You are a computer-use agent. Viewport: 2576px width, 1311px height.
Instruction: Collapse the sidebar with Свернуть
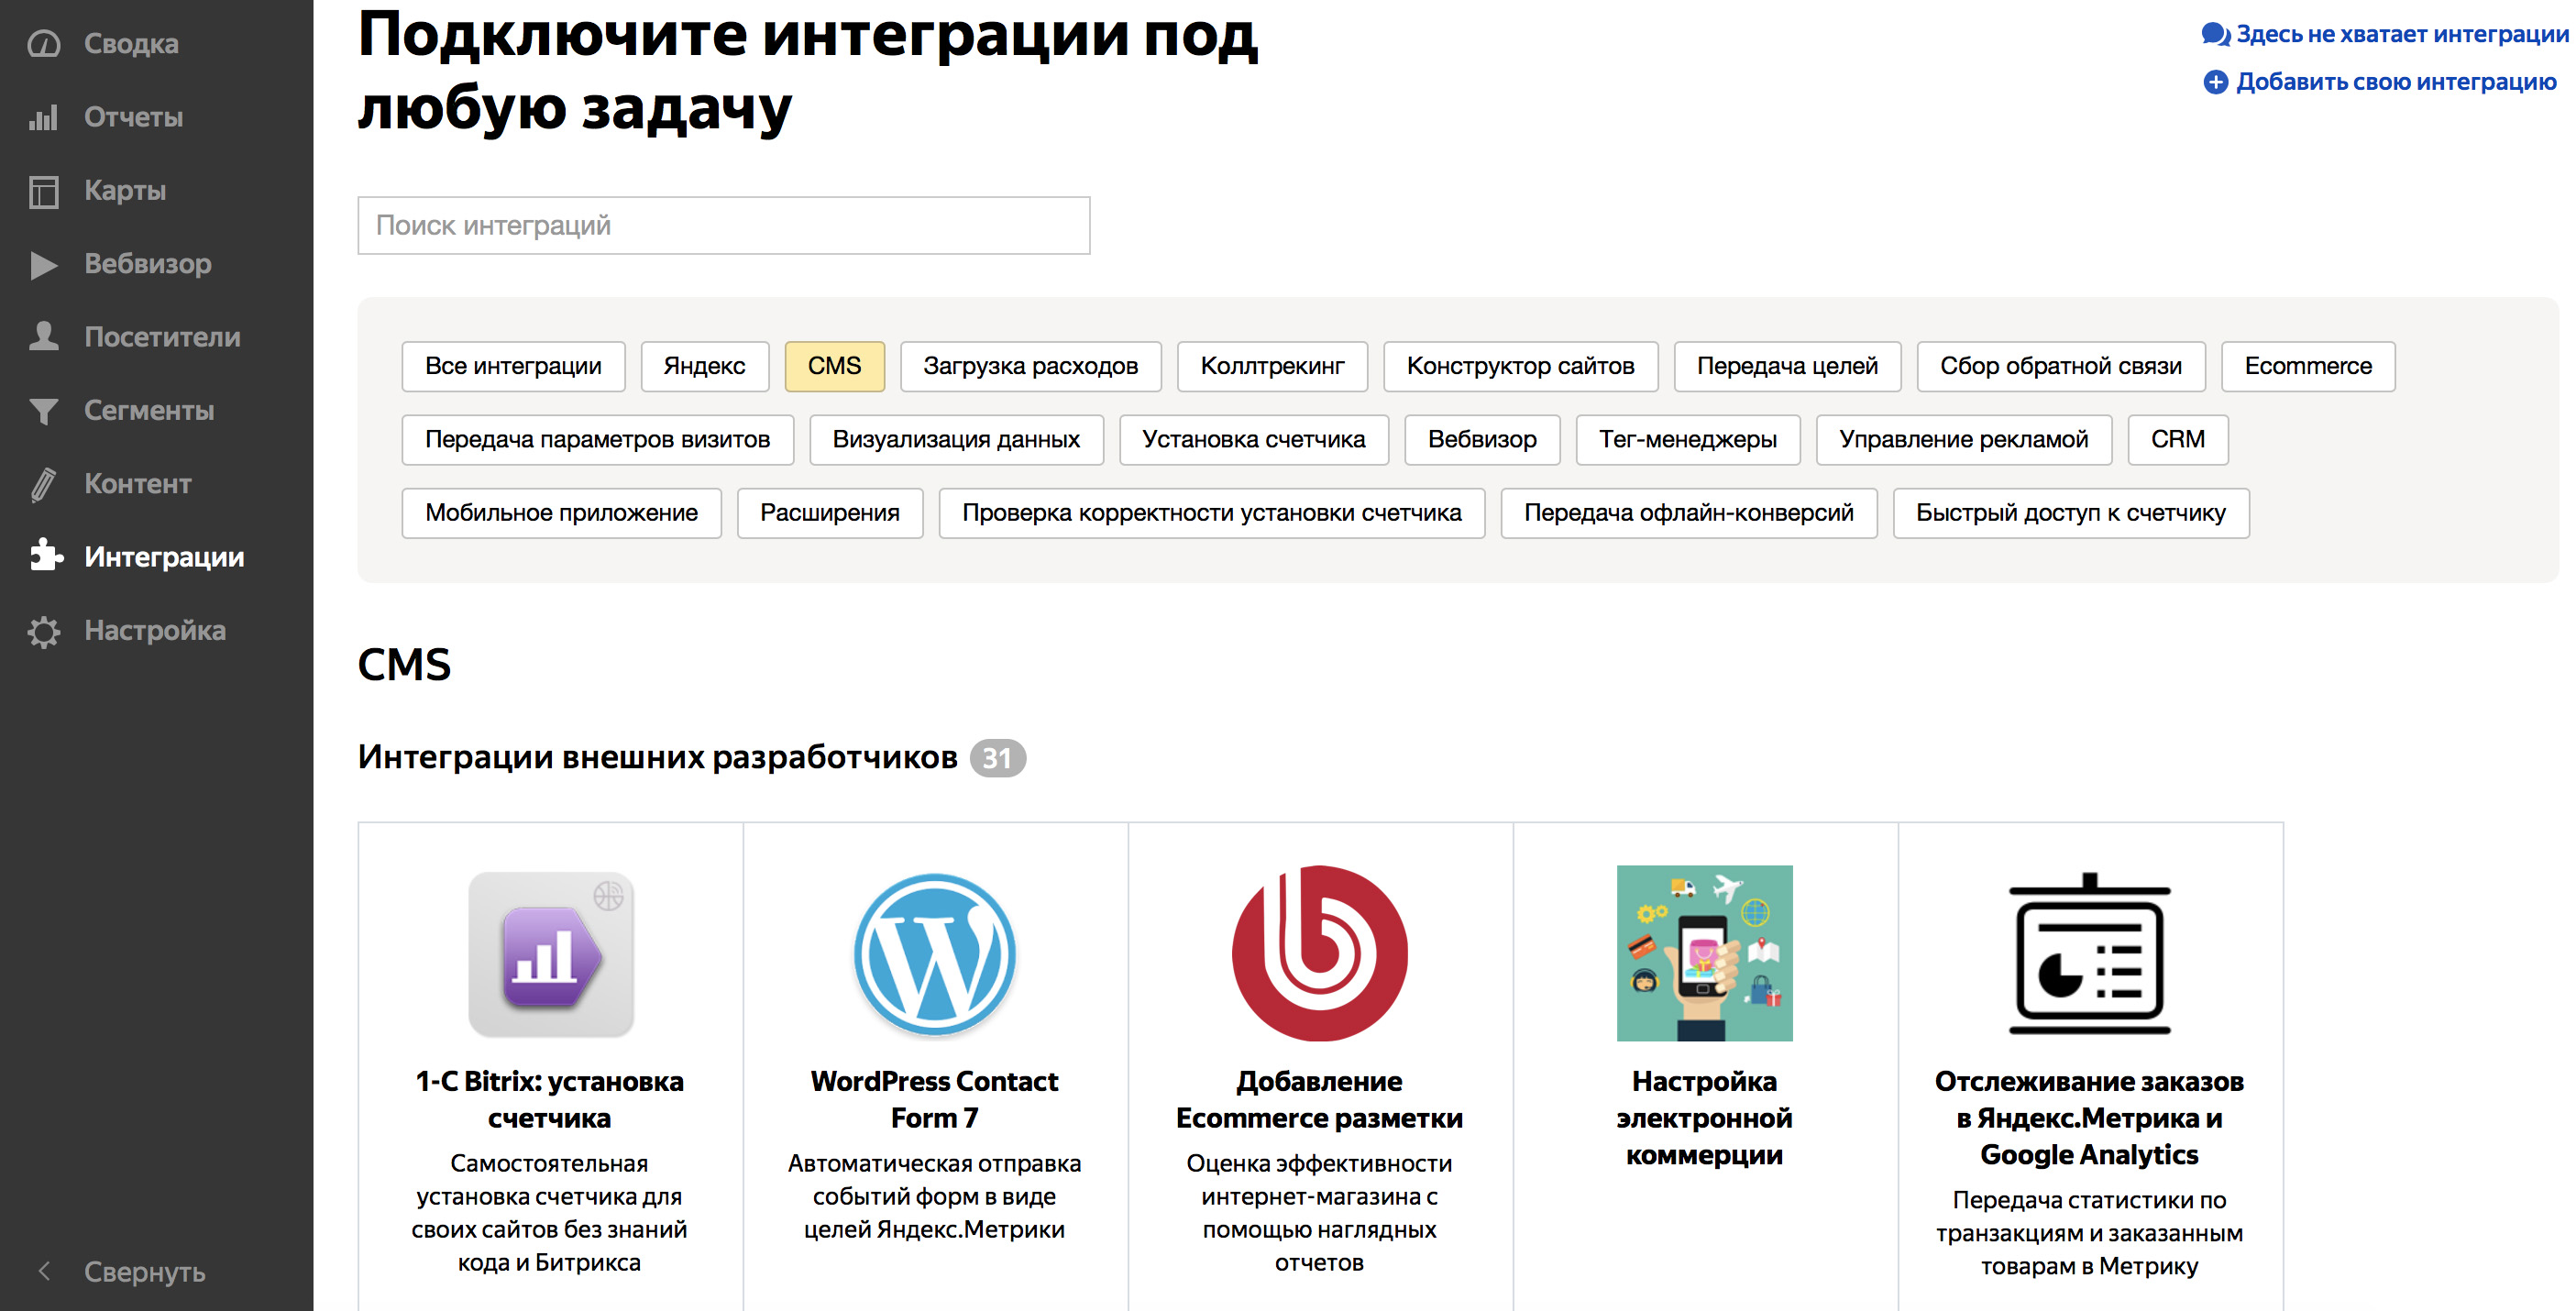144,1272
